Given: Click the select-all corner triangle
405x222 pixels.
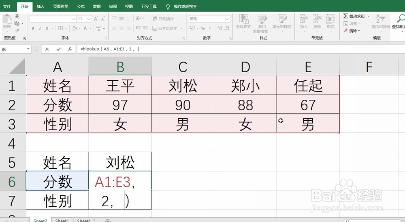Looking at the screenshot, I should click(x=17, y=66).
